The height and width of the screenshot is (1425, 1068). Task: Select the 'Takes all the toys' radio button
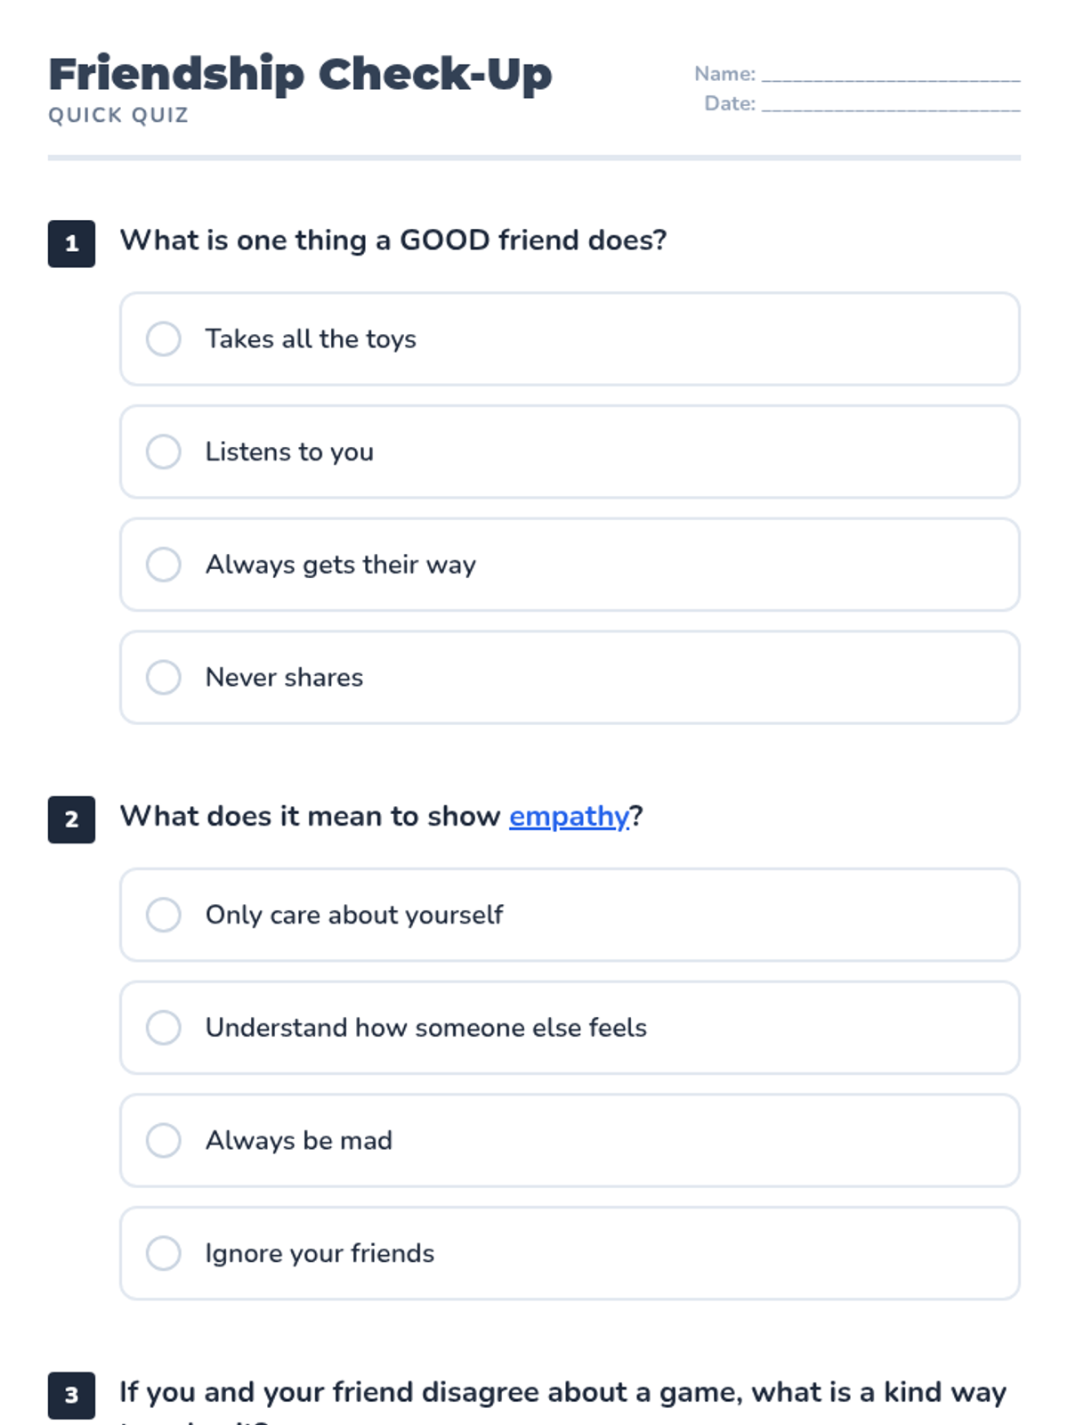(164, 339)
